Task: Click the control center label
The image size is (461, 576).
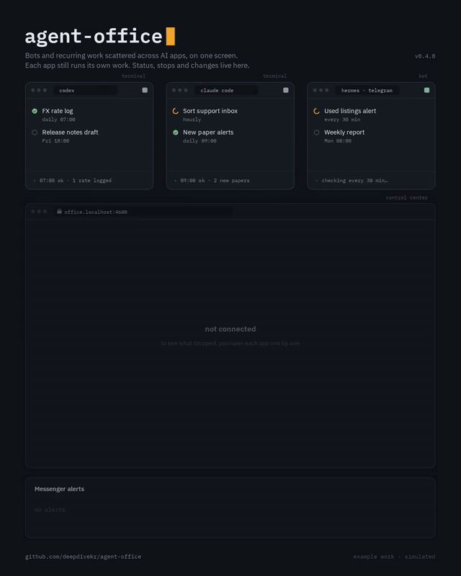Action: (x=406, y=197)
